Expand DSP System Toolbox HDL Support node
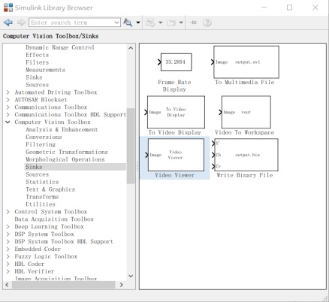This screenshot has height=302, width=329. coord(8,242)
